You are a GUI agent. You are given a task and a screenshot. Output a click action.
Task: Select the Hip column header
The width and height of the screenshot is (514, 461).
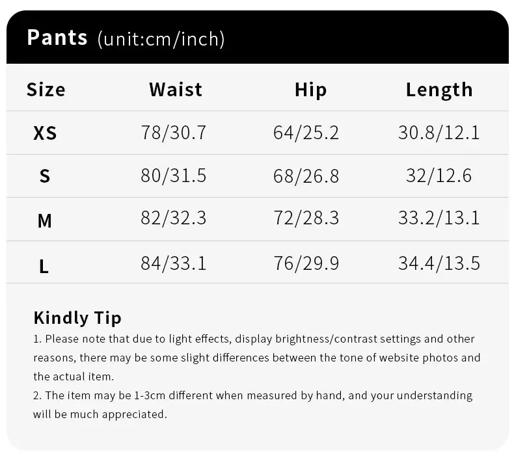pyautogui.click(x=310, y=90)
